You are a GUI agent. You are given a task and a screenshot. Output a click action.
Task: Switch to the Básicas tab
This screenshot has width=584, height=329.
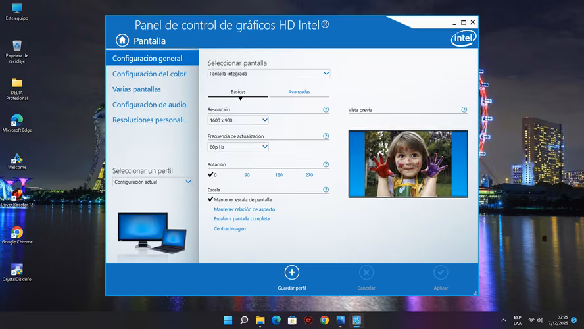pos(238,92)
